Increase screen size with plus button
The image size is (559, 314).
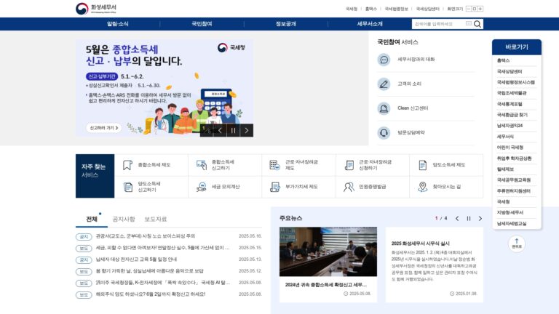[x=480, y=9]
